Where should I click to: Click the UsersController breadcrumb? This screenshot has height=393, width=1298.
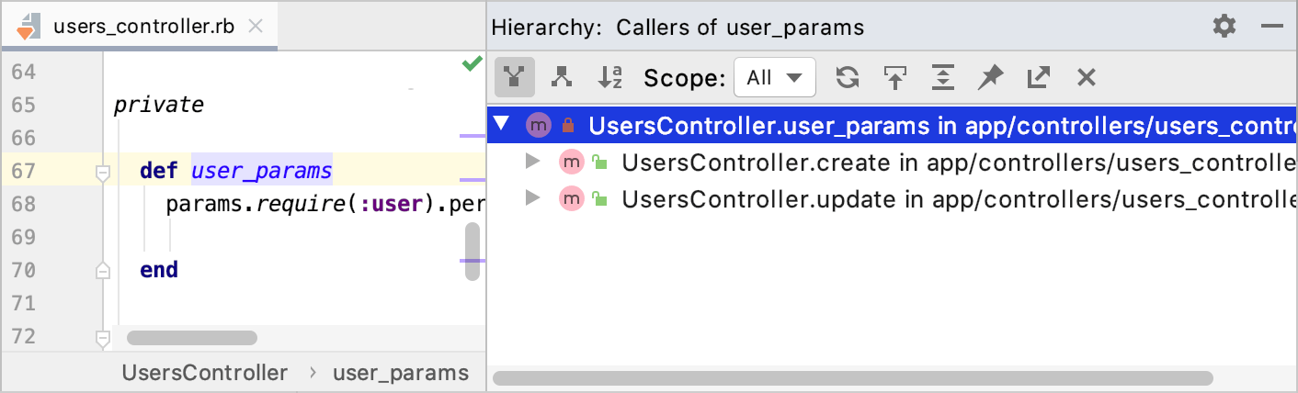pos(204,373)
